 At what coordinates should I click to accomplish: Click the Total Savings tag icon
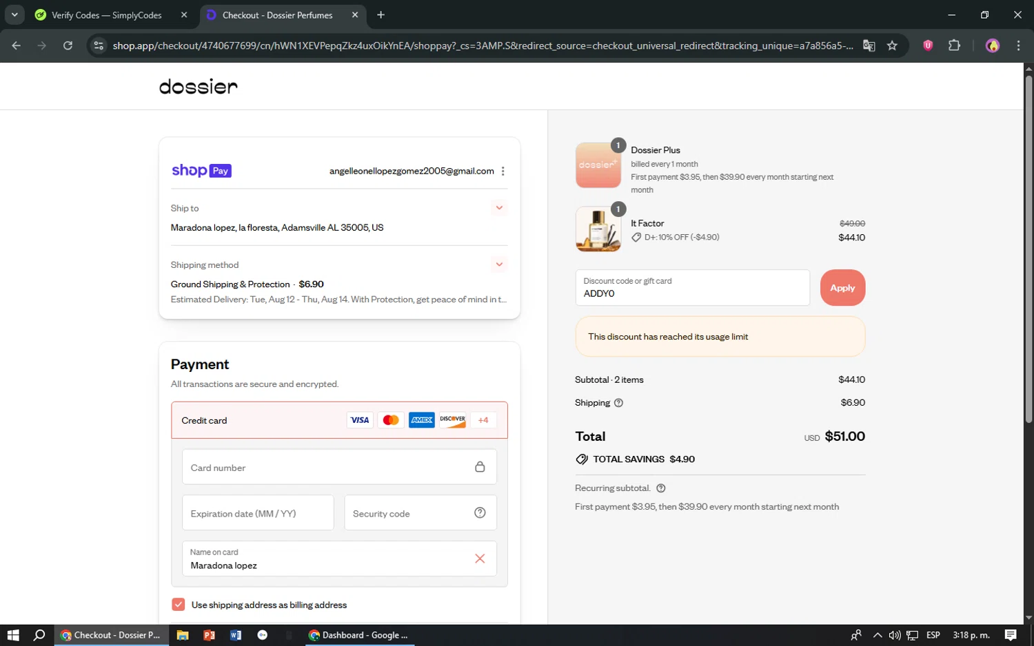point(582,459)
